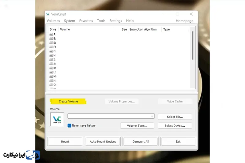The image size is (245, 163).
Task: Open the Volumes menu
Action: [x=53, y=21]
